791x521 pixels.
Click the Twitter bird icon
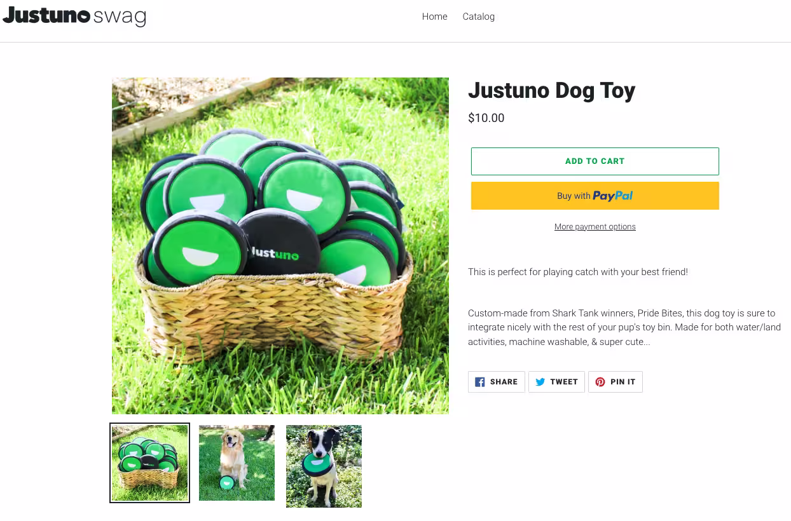coord(540,382)
